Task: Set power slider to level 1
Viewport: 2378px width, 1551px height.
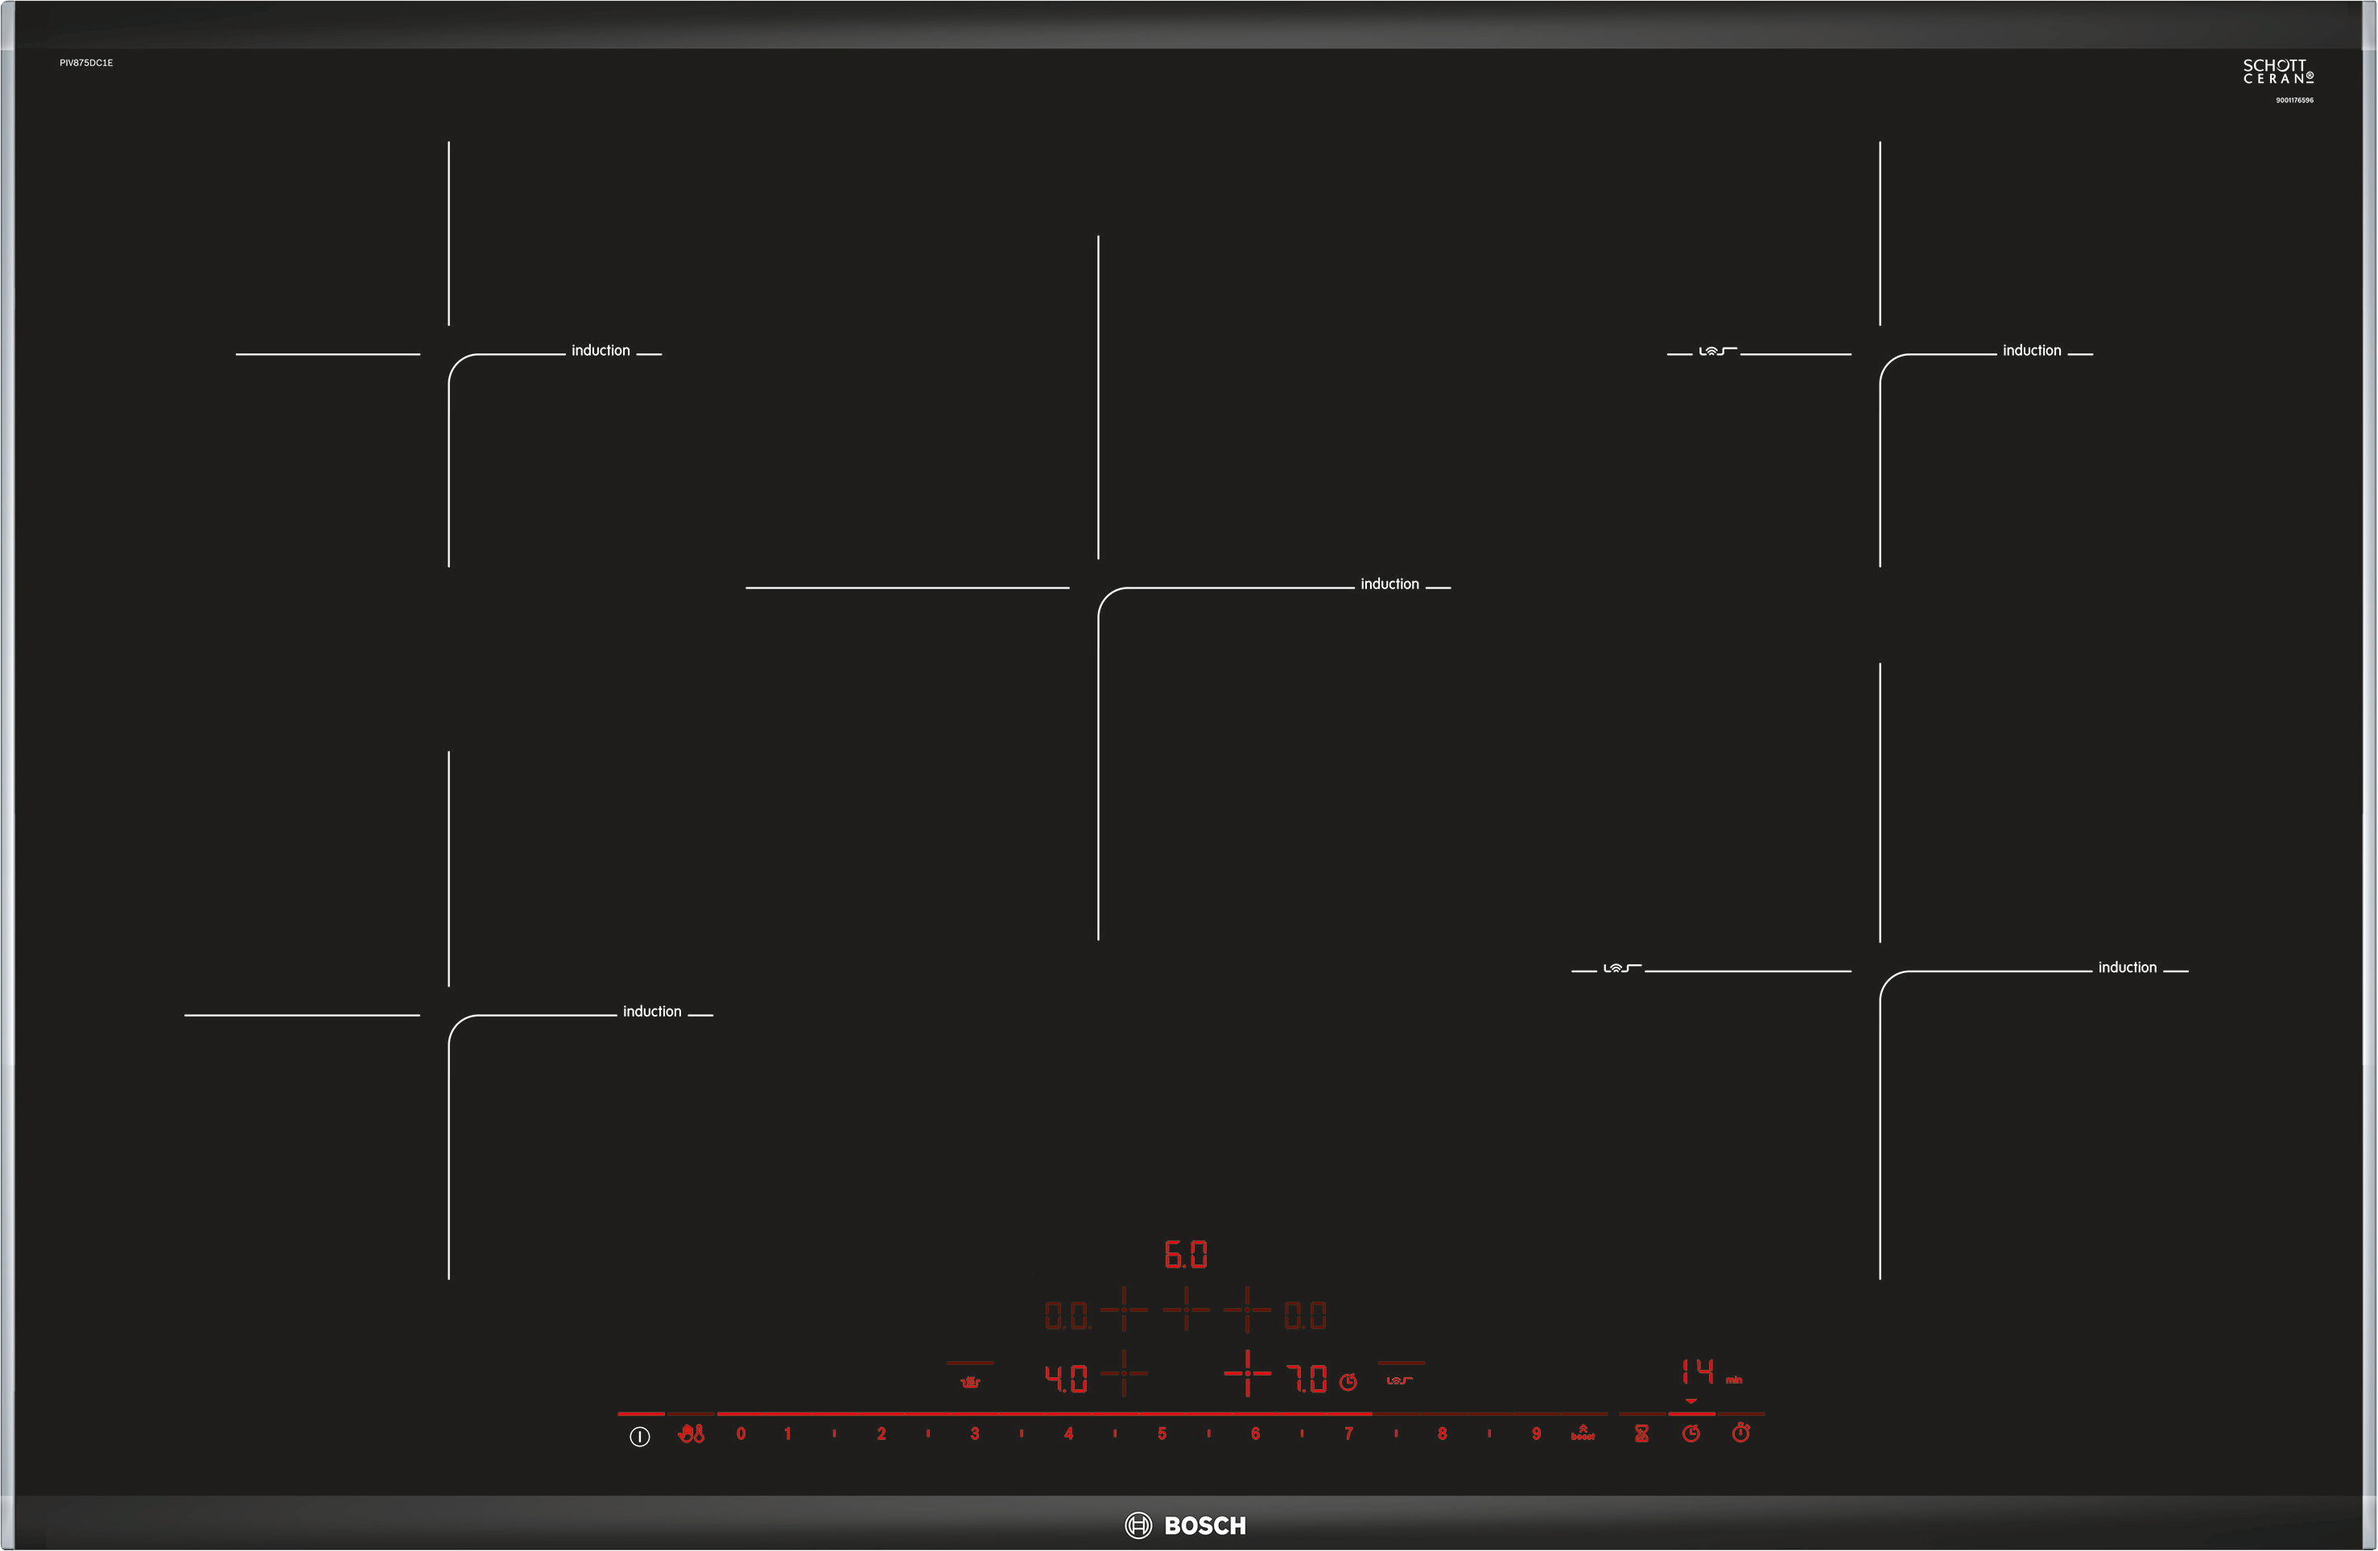Action: click(x=787, y=1434)
